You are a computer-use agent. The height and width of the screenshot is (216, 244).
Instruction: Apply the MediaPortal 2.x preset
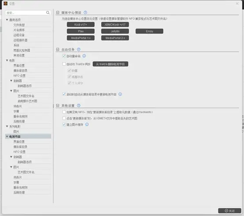pos(115,38)
